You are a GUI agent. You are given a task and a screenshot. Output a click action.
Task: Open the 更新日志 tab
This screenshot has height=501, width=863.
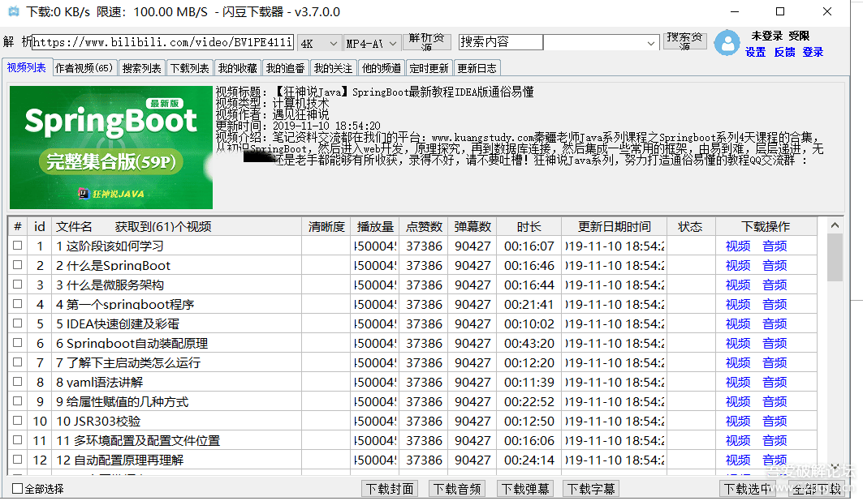click(x=477, y=68)
